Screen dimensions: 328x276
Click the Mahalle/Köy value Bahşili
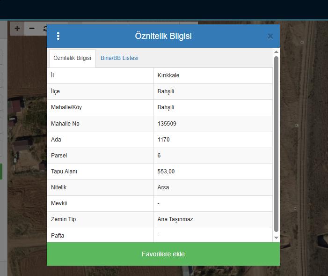pos(166,107)
